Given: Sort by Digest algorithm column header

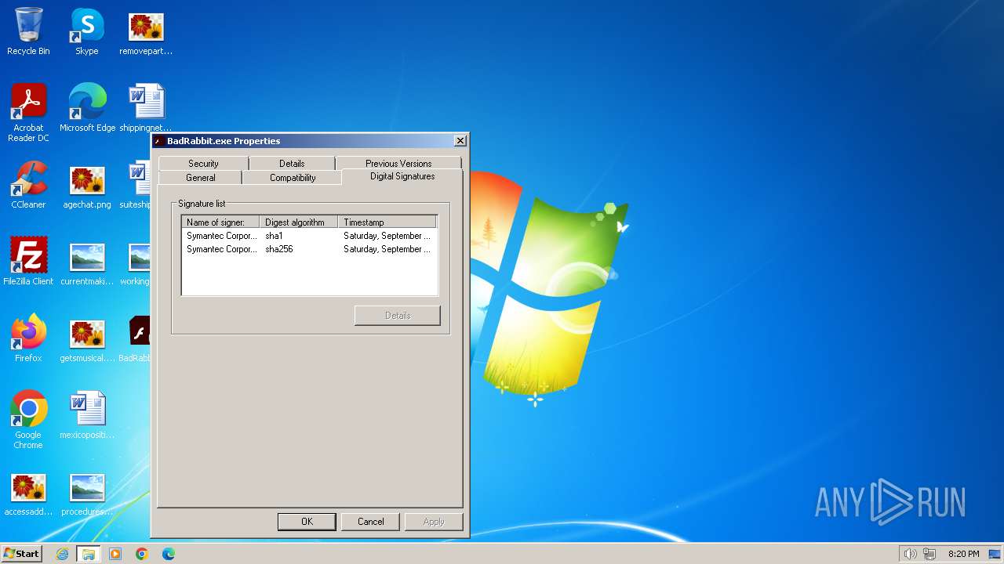Looking at the screenshot, I should [299, 222].
